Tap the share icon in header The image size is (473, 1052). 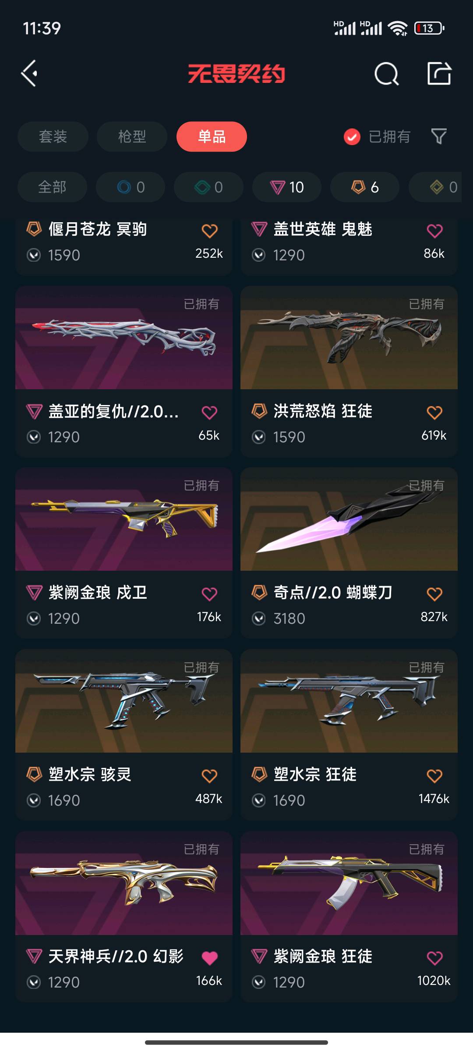pyautogui.click(x=439, y=73)
